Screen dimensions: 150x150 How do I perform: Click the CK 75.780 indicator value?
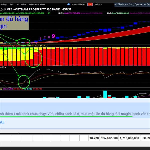[x=8, y=89]
